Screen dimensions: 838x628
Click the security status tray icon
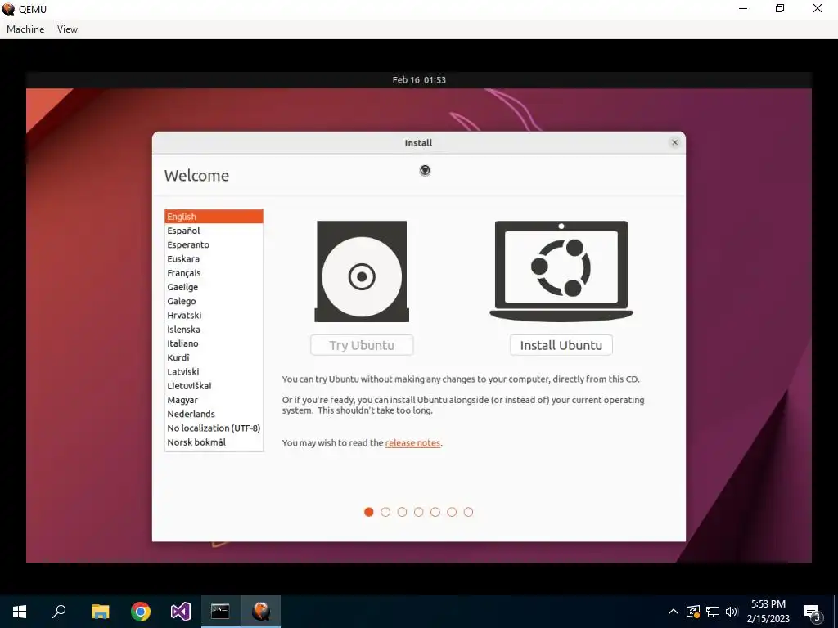click(692, 612)
